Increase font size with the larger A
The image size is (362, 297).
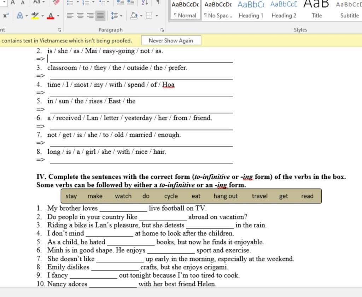tap(13, 2)
